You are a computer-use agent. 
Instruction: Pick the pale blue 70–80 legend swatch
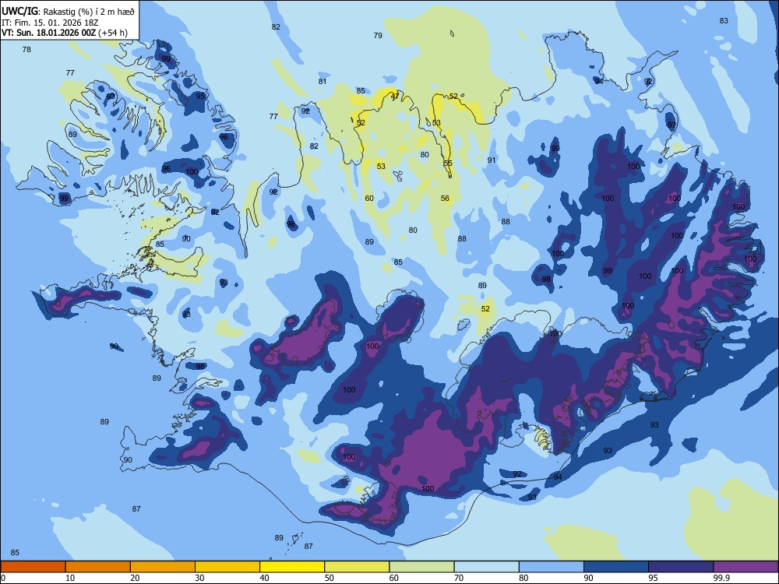point(487,567)
